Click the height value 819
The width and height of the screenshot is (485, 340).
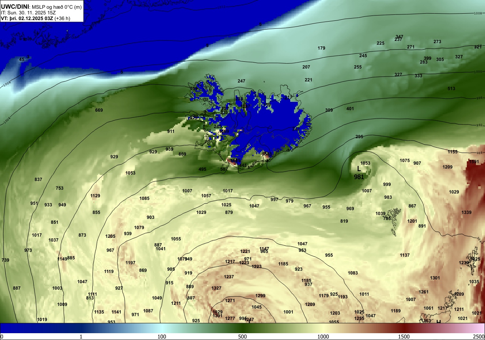[x=344, y=221]
